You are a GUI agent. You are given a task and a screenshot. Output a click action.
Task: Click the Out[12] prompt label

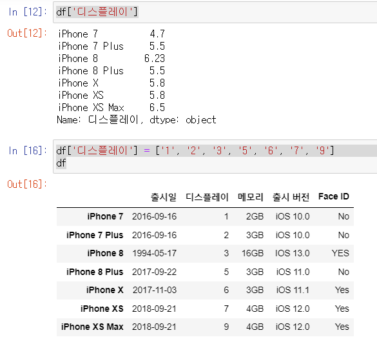[x=27, y=33]
